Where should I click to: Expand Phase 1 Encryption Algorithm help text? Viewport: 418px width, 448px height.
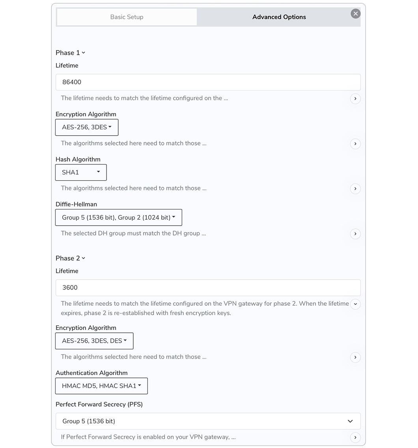355,144
